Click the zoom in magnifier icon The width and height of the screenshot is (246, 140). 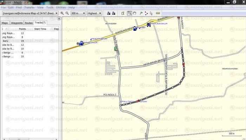coord(62,13)
